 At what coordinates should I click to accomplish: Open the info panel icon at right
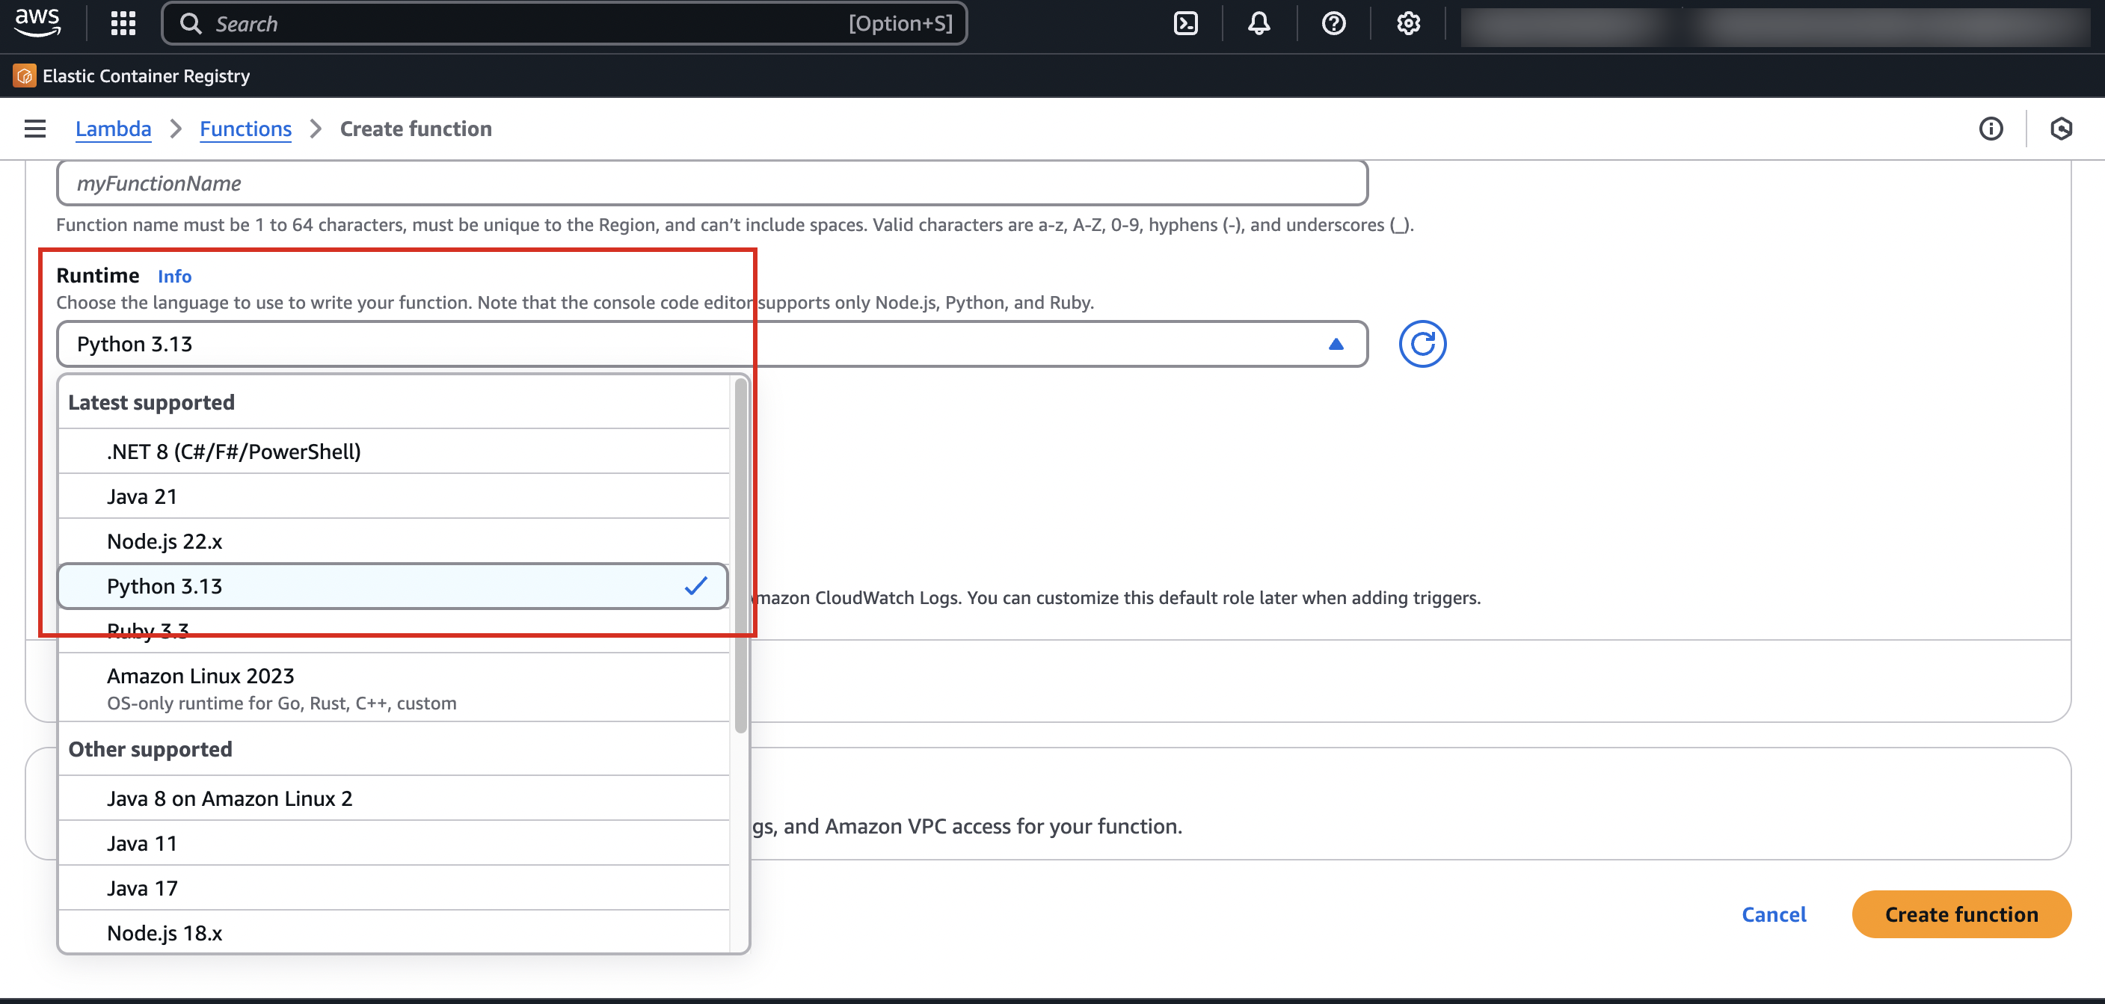pos(1991,129)
